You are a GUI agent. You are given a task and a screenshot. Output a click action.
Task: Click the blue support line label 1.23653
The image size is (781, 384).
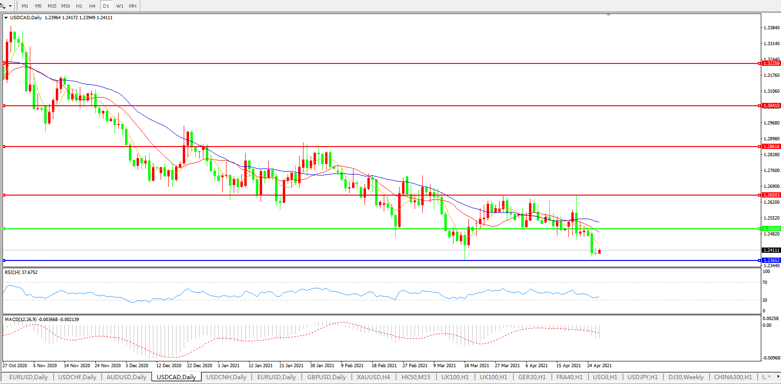(771, 260)
